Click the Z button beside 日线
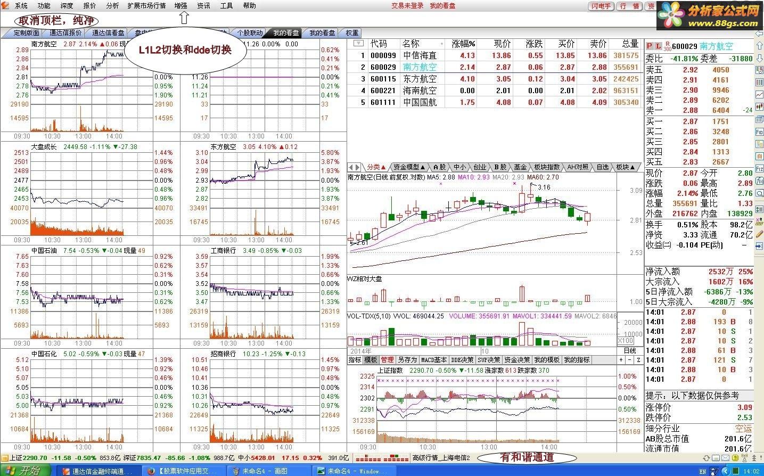This screenshot has height=476, width=764. click(639, 360)
